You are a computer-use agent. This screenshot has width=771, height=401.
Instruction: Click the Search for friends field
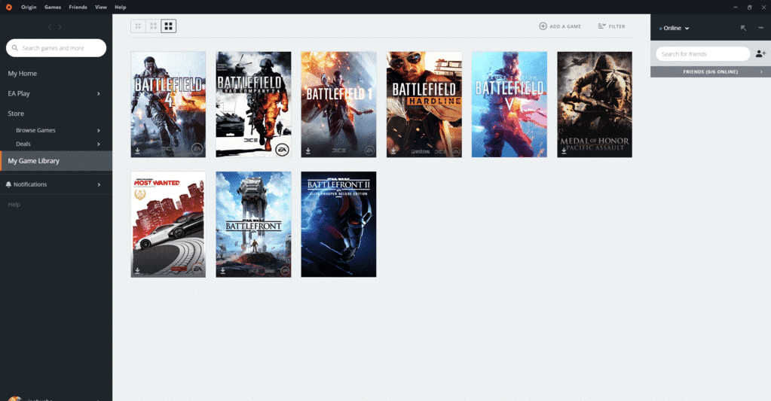702,53
